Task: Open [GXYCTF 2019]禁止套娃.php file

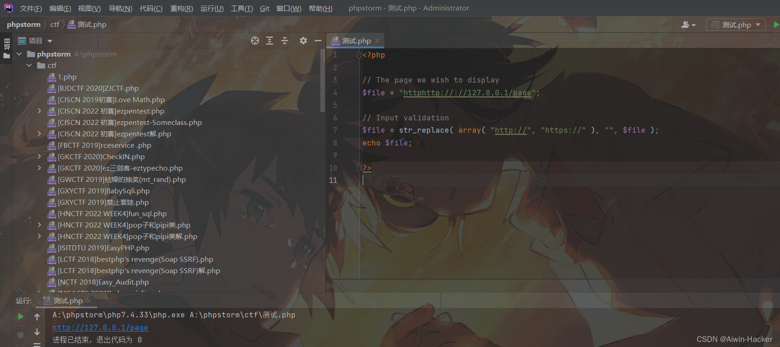Action: 98,202
